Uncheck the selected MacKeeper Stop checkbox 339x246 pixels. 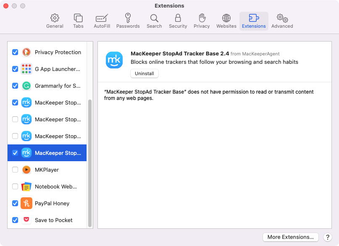15,153
